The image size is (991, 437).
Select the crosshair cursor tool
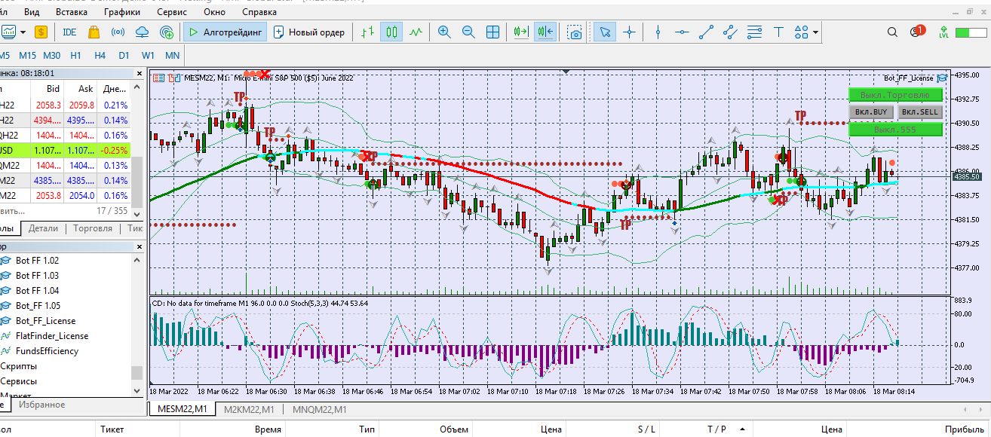click(x=628, y=32)
